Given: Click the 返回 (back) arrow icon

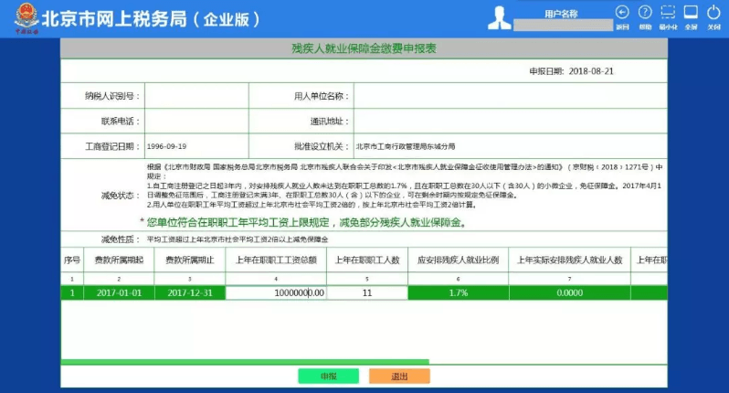Looking at the screenshot, I should point(622,13).
